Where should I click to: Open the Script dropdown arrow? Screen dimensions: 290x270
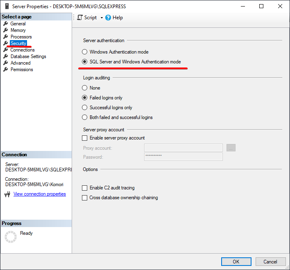pyautogui.click(x=102, y=18)
